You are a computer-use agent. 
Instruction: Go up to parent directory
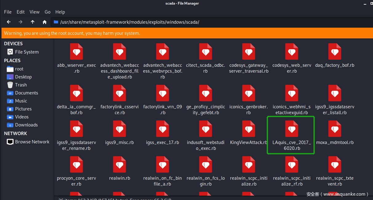33,22
